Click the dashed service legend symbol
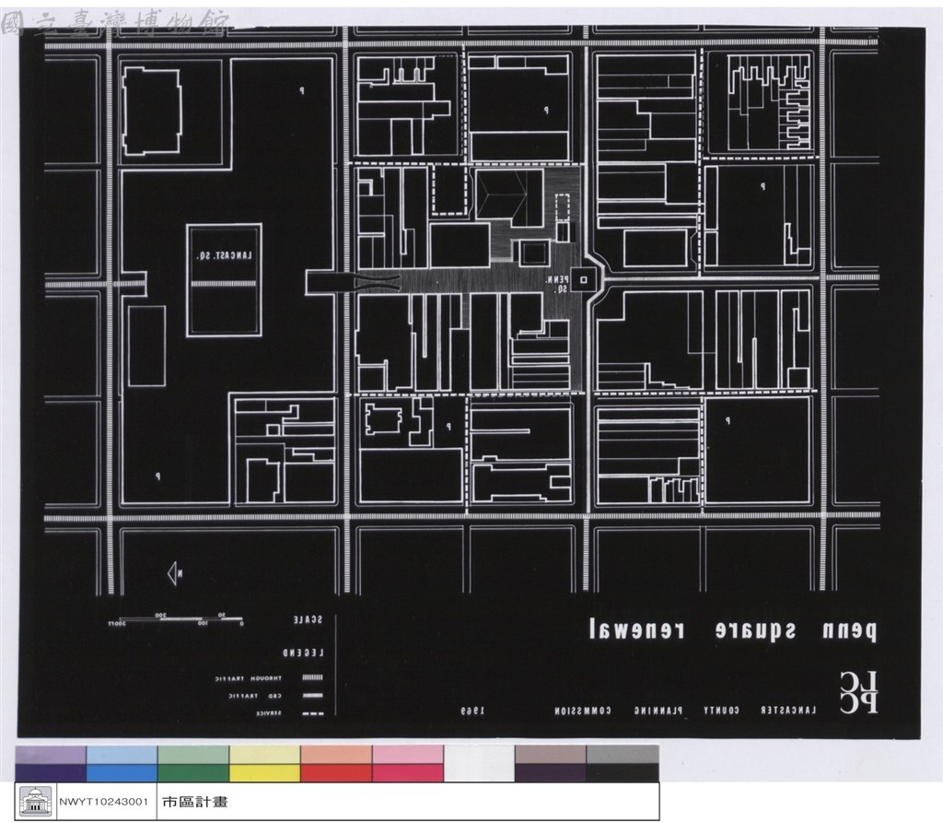 coord(313,714)
